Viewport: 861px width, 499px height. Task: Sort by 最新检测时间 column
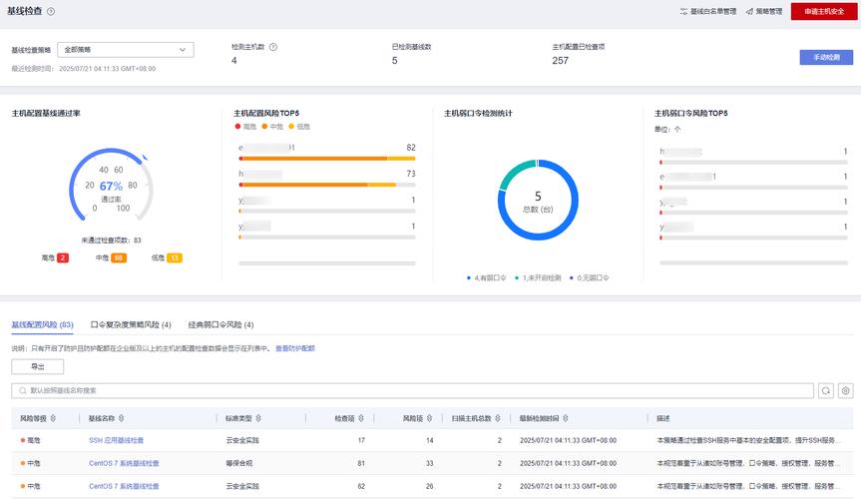pyautogui.click(x=566, y=418)
